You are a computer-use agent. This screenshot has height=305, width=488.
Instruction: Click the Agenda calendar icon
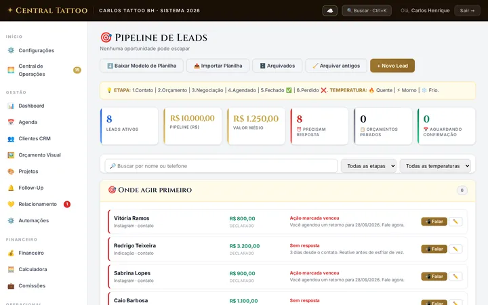point(11,122)
